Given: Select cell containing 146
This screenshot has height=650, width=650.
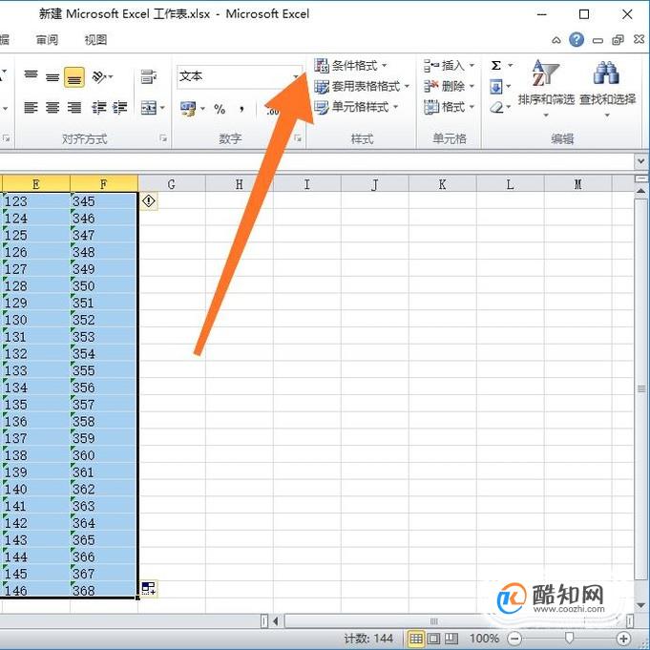Looking at the screenshot, I should [x=36, y=590].
